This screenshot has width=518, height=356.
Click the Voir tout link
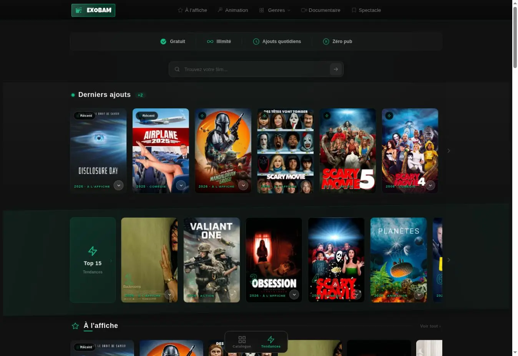point(430,326)
